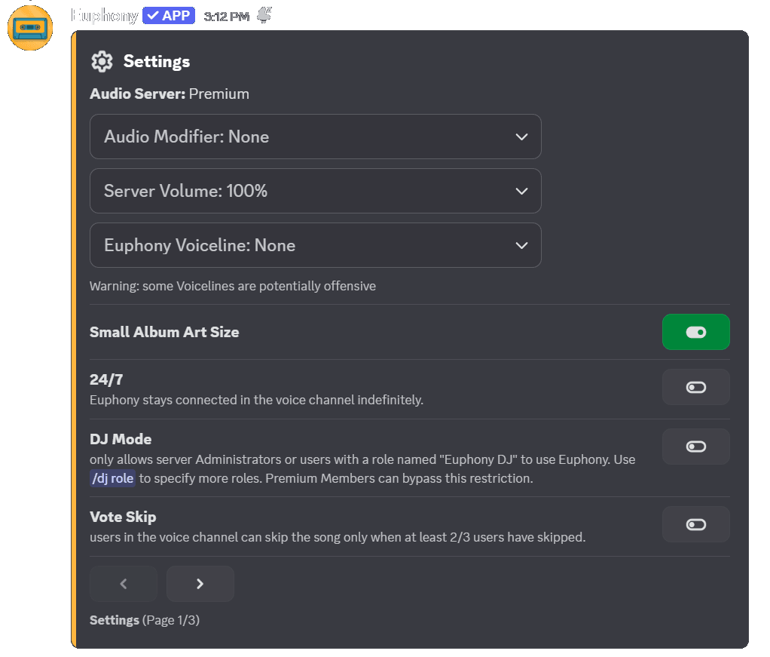Click the Euphony bot username
This screenshot has height=657, width=770.
(104, 16)
